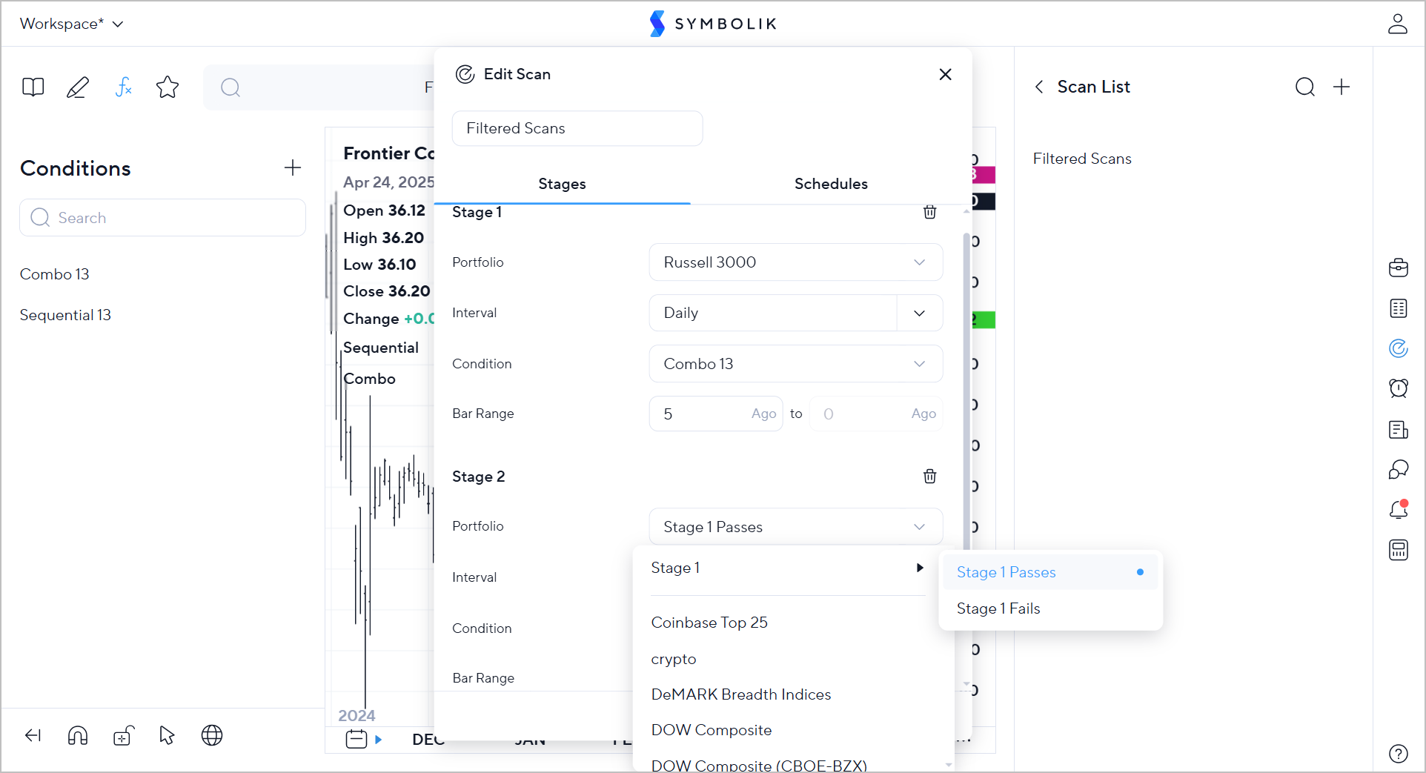Viewport: 1426px width, 773px height.
Task: Open the Daily interval dropdown arrow
Action: click(x=920, y=313)
